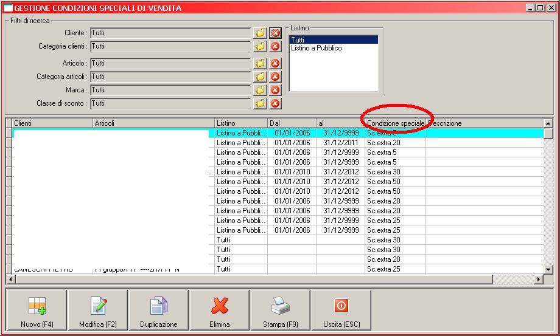Delete the selected condition with Elimina
560x336 pixels.
tap(220, 310)
